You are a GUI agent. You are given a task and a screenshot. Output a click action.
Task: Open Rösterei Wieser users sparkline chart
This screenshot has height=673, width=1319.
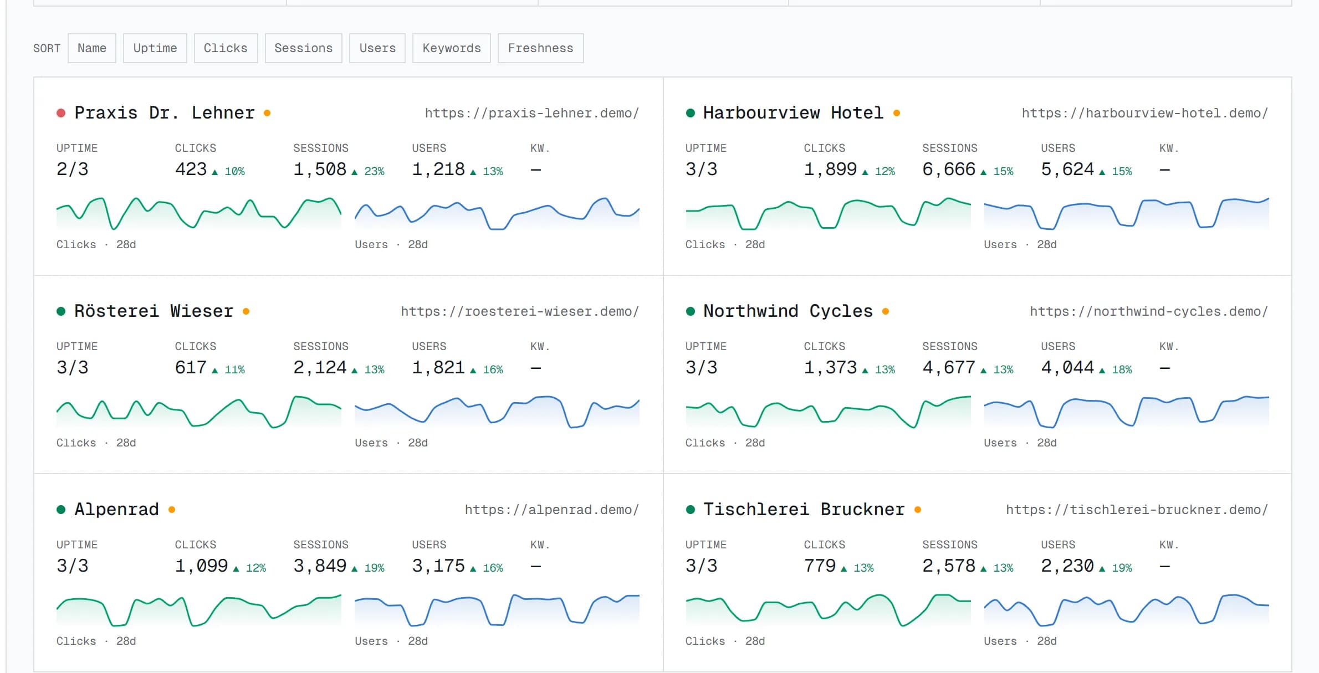497,412
